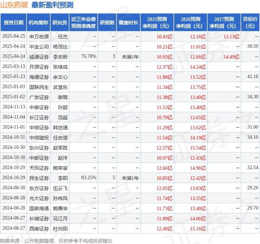
Task: Click institution 中信证券
Action: pos(39,127)
